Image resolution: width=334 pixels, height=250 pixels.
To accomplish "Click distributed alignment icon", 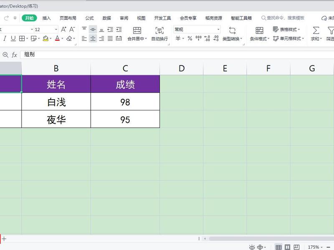I will coord(119,38).
